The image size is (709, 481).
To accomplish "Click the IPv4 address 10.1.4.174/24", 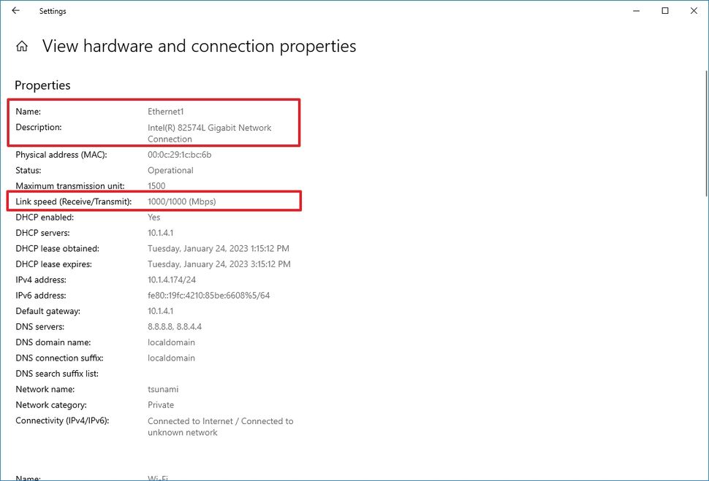I will point(172,280).
